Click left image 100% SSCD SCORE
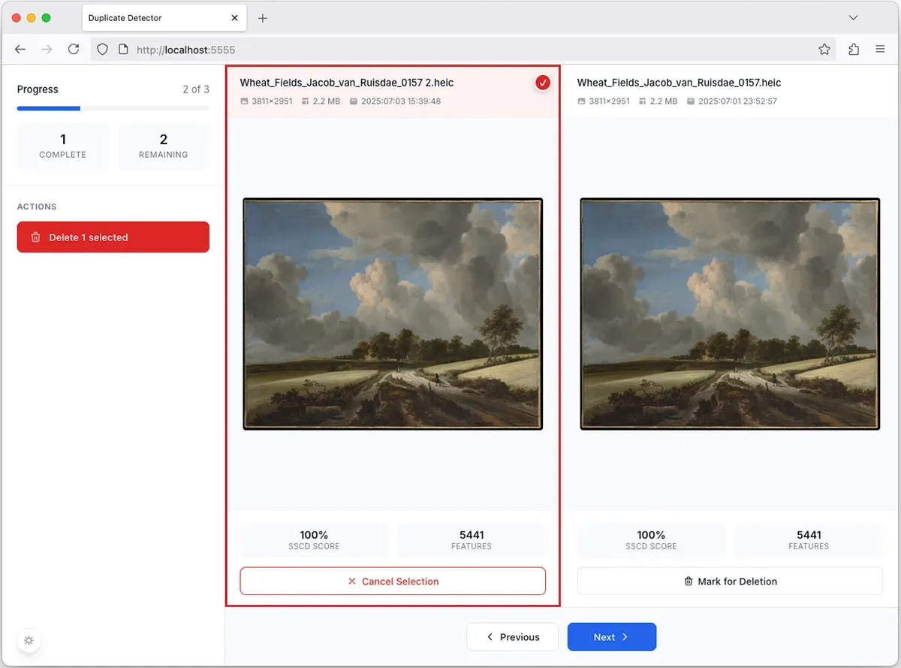 [x=314, y=540]
